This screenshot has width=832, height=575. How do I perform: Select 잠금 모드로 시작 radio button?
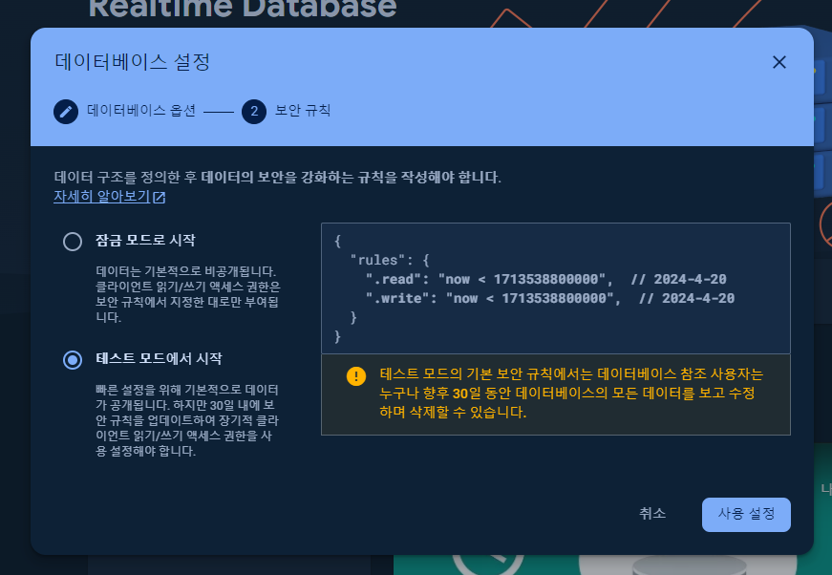(x=73, y=242)
